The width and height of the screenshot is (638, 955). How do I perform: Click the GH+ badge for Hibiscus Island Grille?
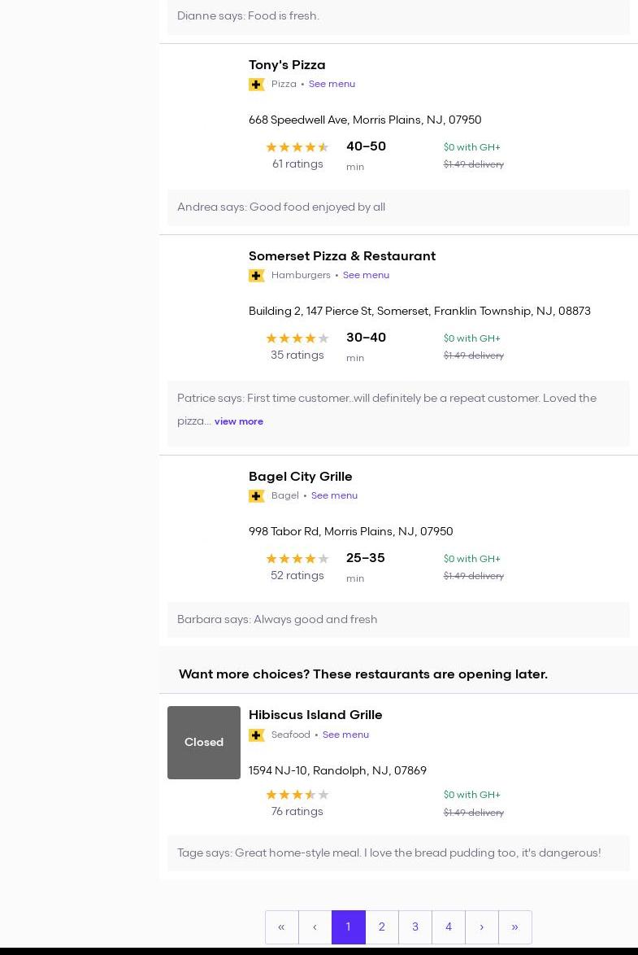pos(257,735)
